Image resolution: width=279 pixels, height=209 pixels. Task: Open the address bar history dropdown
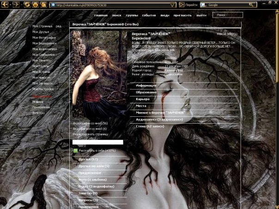(173, 5)
